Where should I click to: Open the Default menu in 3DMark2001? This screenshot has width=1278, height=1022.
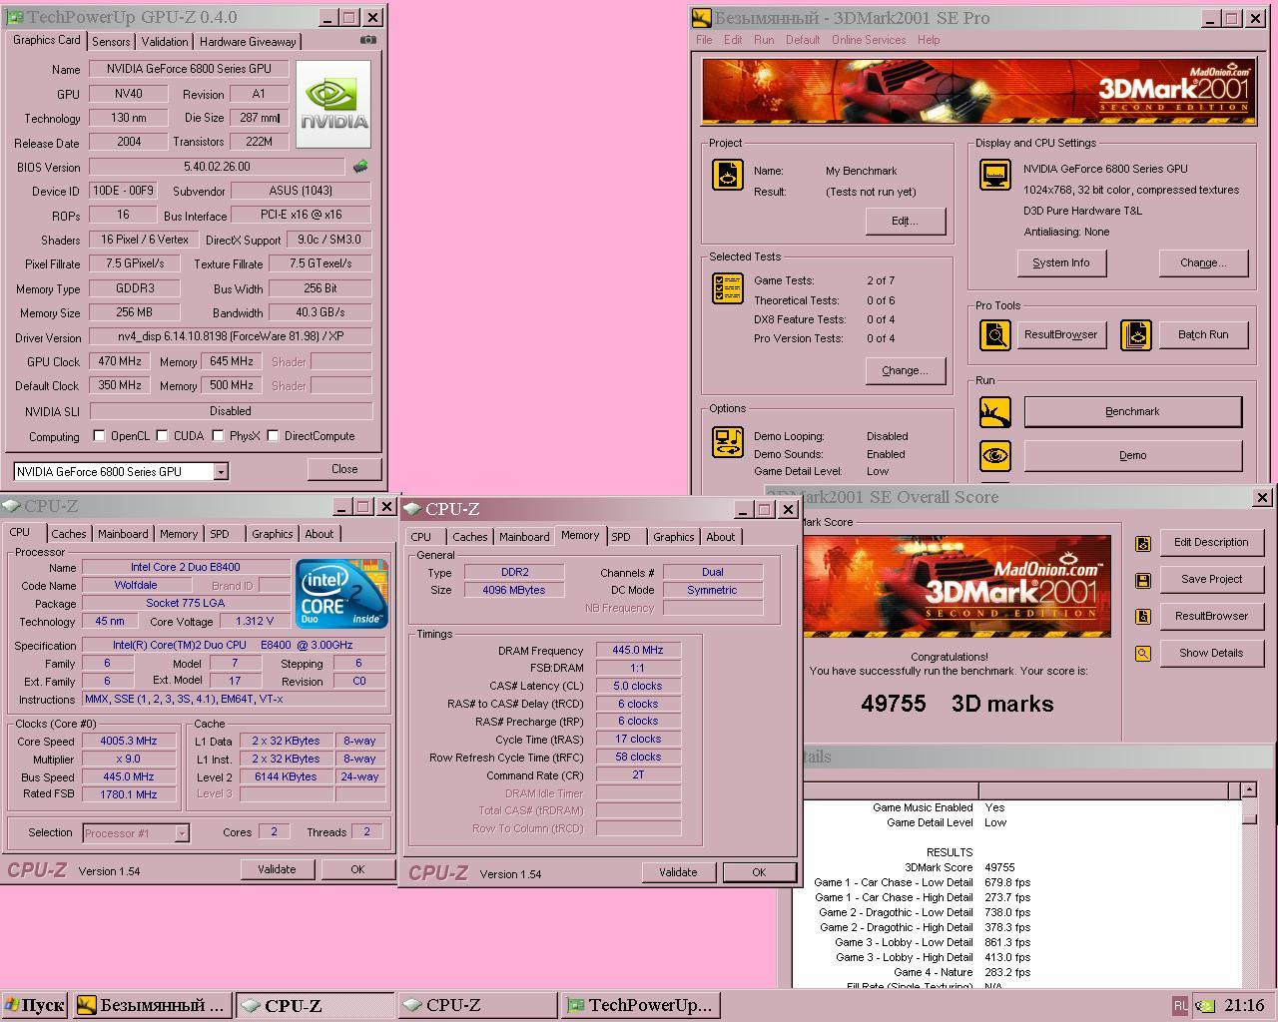(x=803, y=40)
